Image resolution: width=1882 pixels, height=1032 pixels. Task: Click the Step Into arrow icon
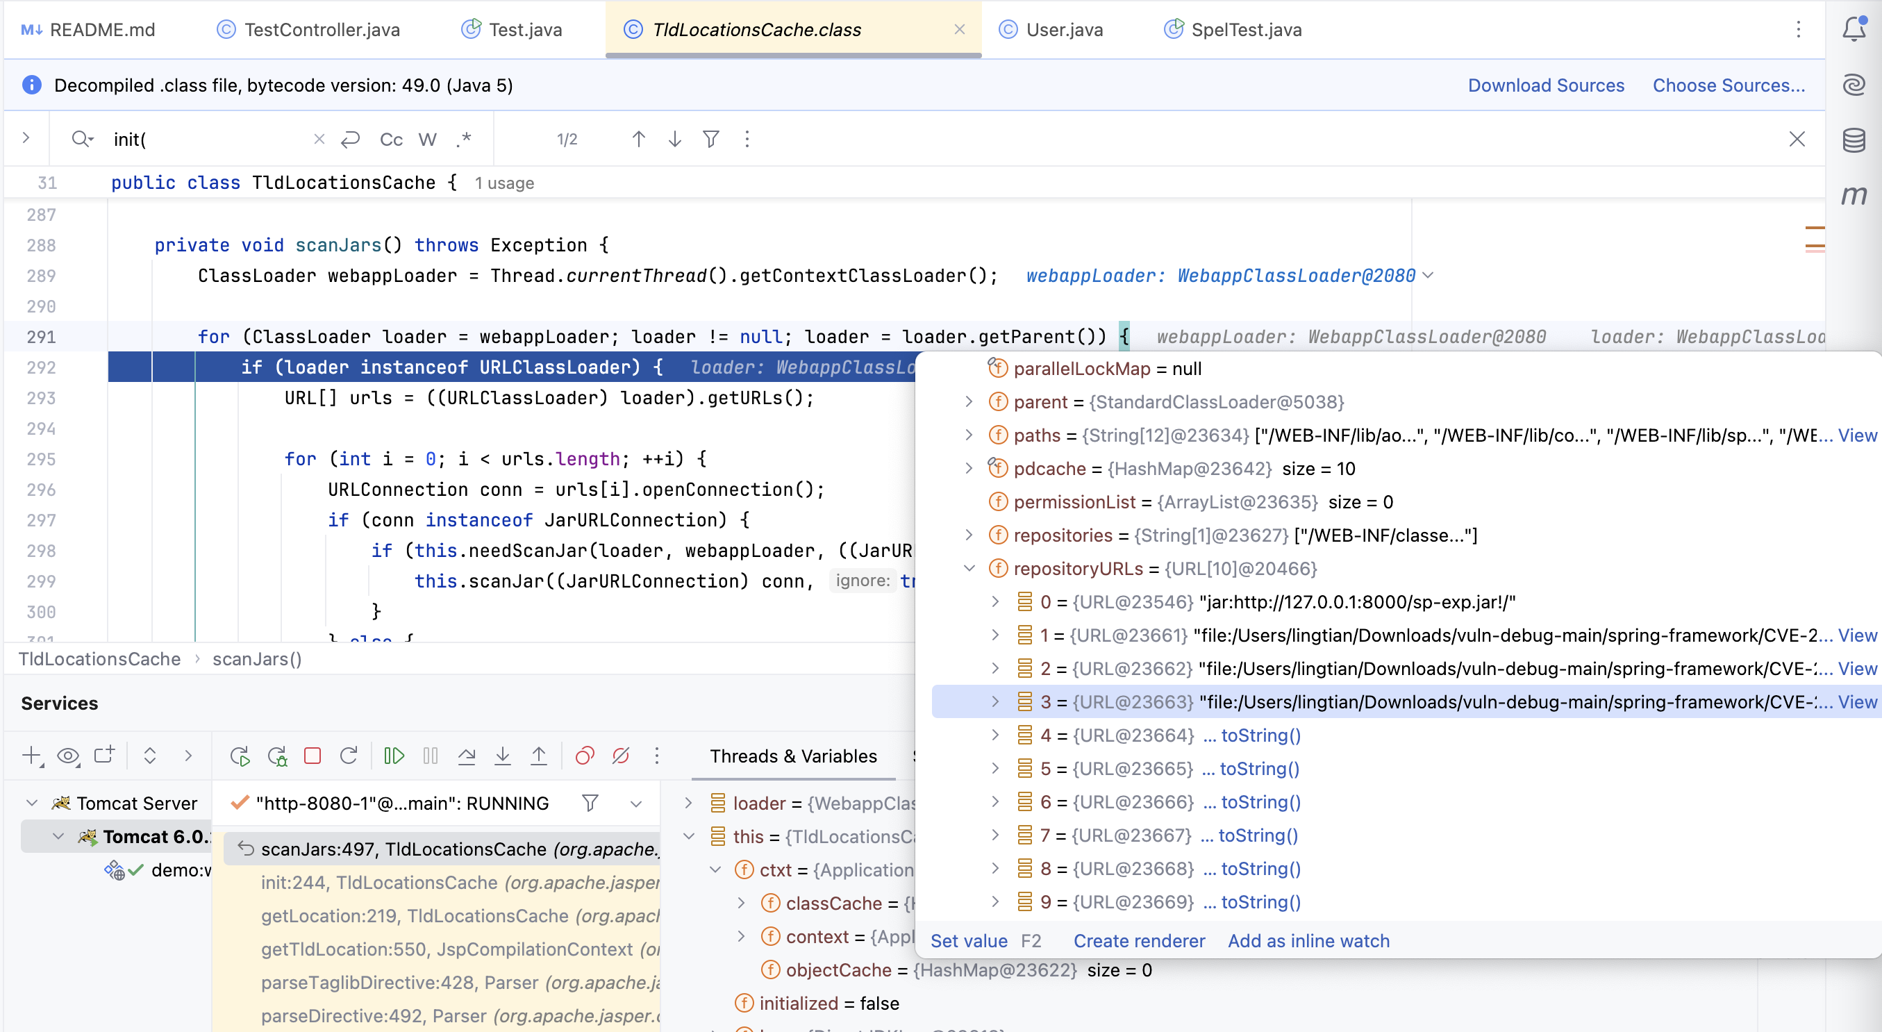[503, 756]
